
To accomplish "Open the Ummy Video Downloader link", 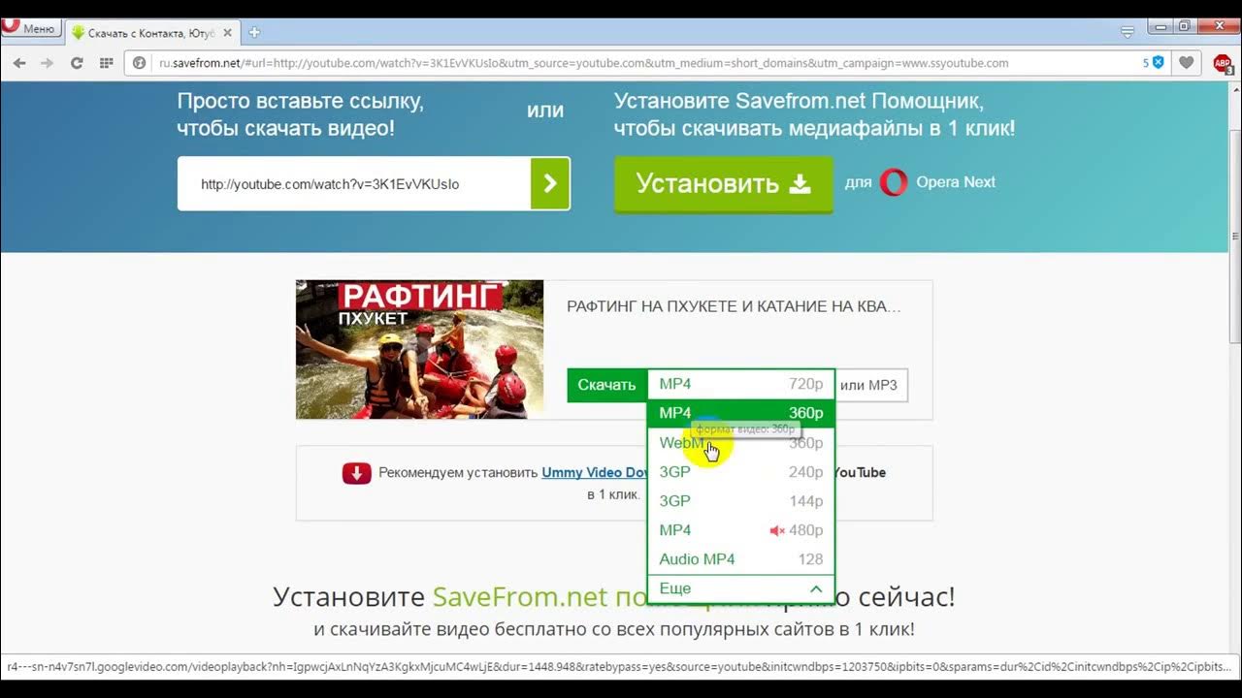I will (594, 472).
